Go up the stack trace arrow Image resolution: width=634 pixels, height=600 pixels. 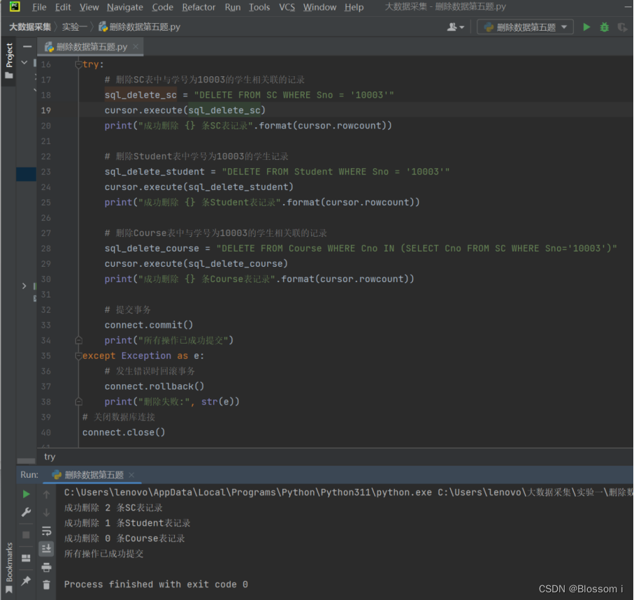pyautogui.click(x=47, y=494)
